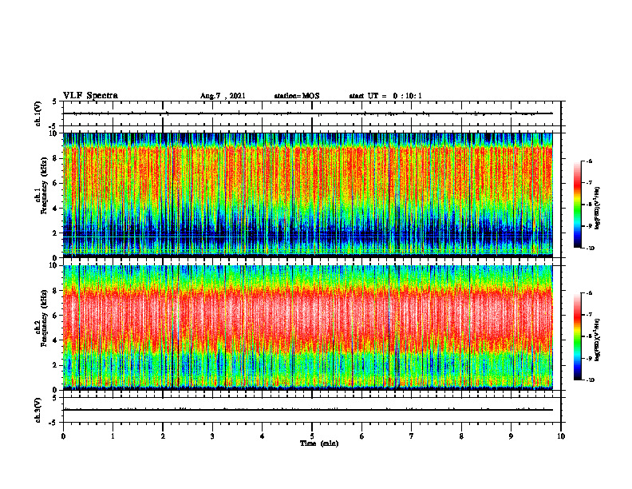Click the ch.3 voltage waveform trace
This screenshot has width=632, height=489.
[308, 410]
